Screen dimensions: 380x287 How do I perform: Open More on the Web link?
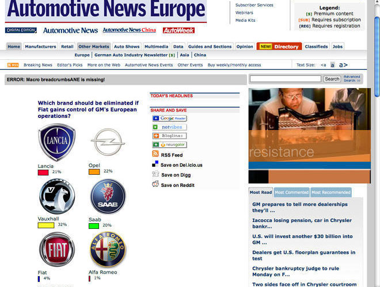point(104,65)
